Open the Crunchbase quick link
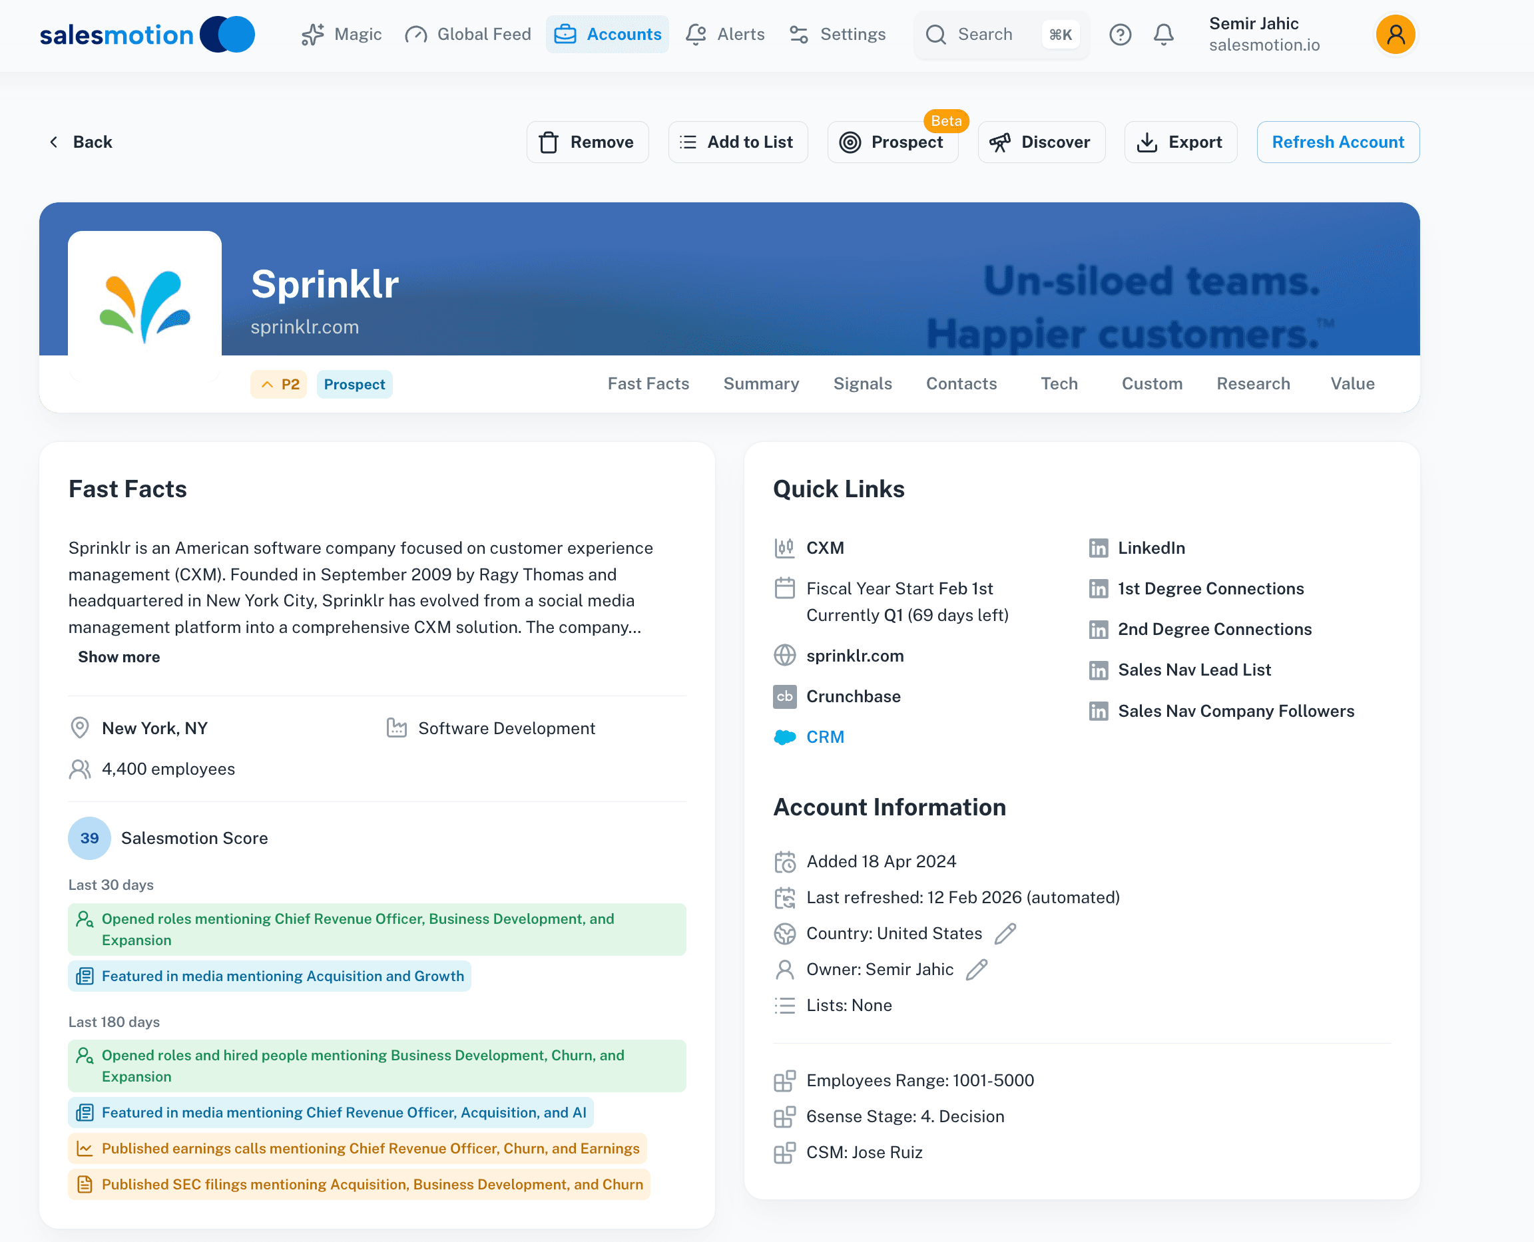Image resolution: width=1534 pixels, height=1242 pixels. pyautogui.click(x=854, y=696)
